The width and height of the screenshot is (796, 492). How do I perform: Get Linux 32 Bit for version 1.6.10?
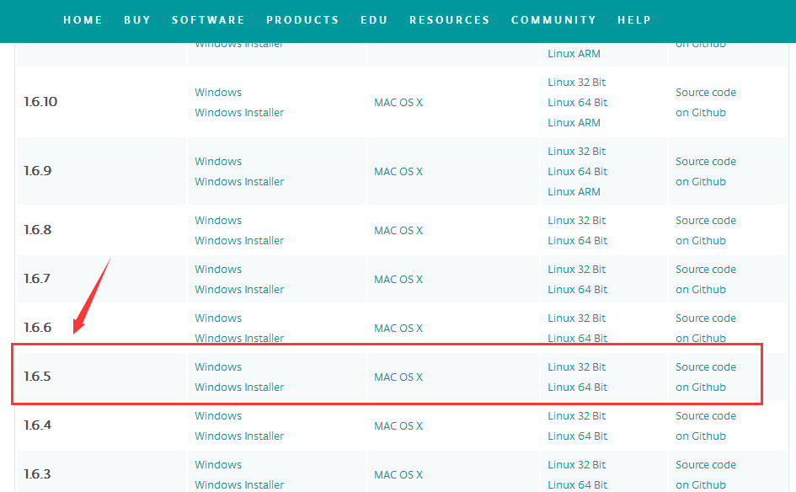point(577,83)
